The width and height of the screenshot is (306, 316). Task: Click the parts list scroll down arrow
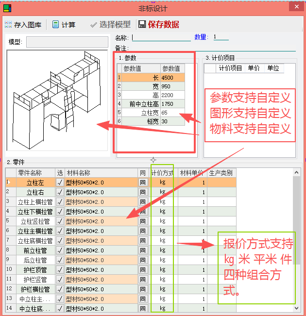pos(296,308)
